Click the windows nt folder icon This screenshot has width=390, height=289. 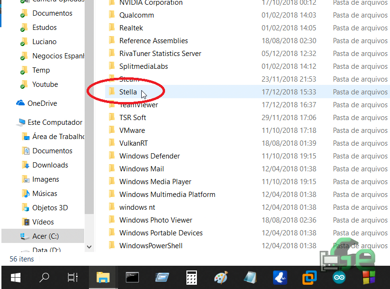[x=112, y=207]
